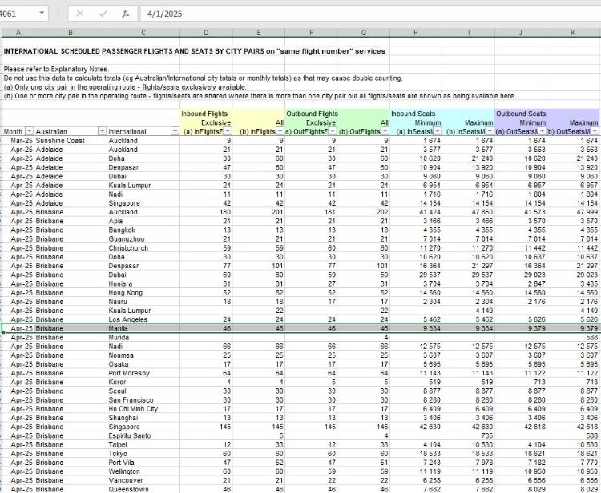This screenshot has height=493, width=601.
Task: Open the (a) InFlights filter dropdown
Action: tap(227, 131)
